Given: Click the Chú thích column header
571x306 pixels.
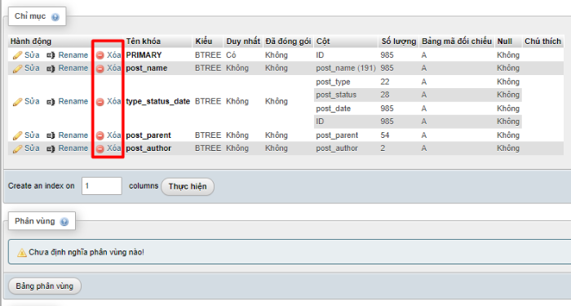Looking at the screenshot, I should click(542, 42).
